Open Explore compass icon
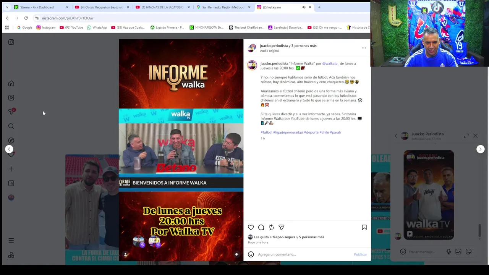 [x=11, y=141]
